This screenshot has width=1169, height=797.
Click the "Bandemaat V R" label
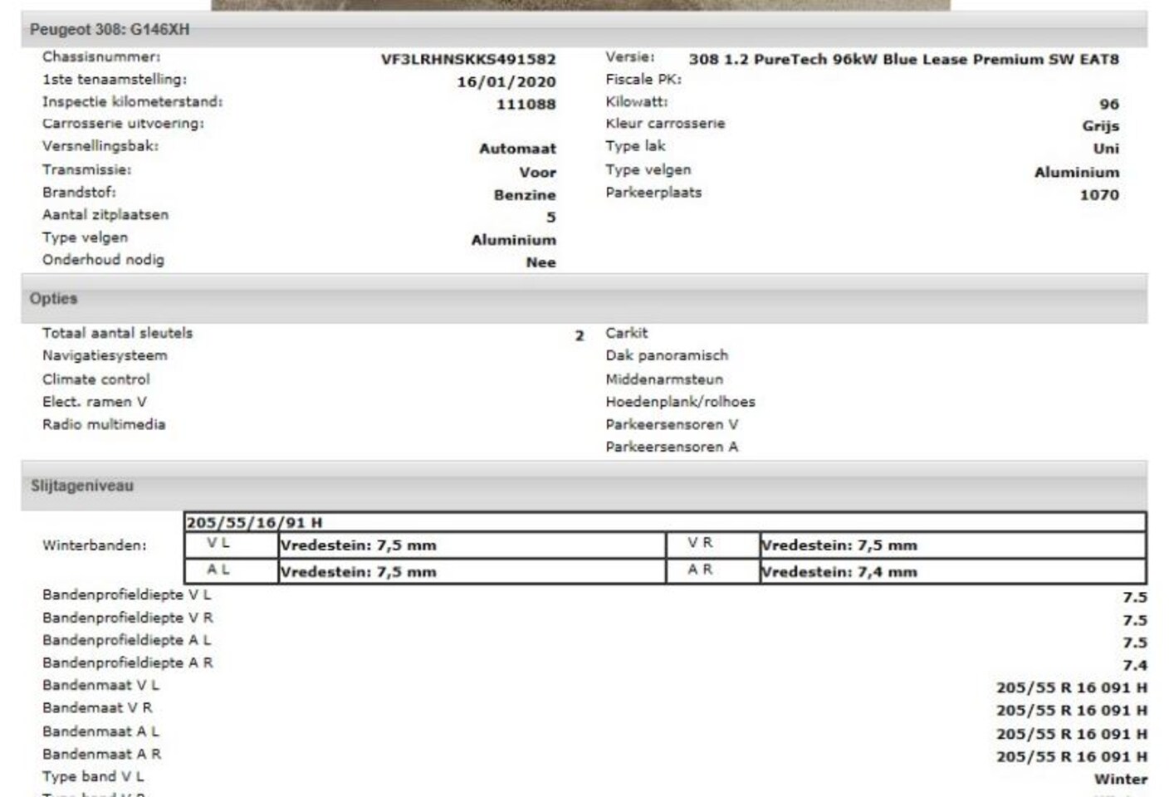click(x=97, y=707)
